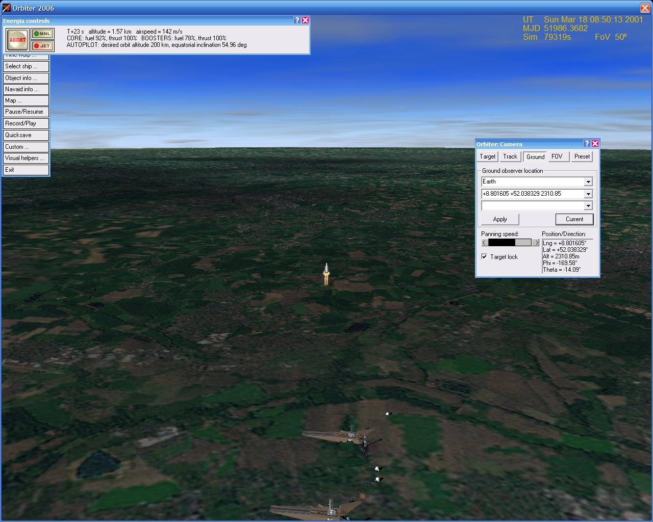Screen dimensions: 653x522
Task: Expand the observer coordinates dropdown
Action: click(588, 194)
